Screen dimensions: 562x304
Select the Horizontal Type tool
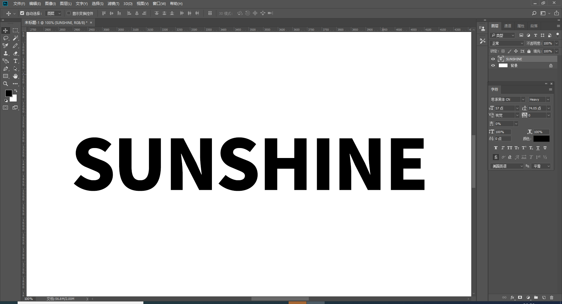pos(15,61)
